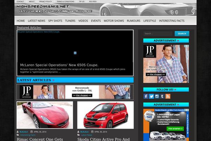Screen dimensions: 211x141
Task: Click the FOLLOW US! heading
Action: pyautogui.click(x=166, y=90)
